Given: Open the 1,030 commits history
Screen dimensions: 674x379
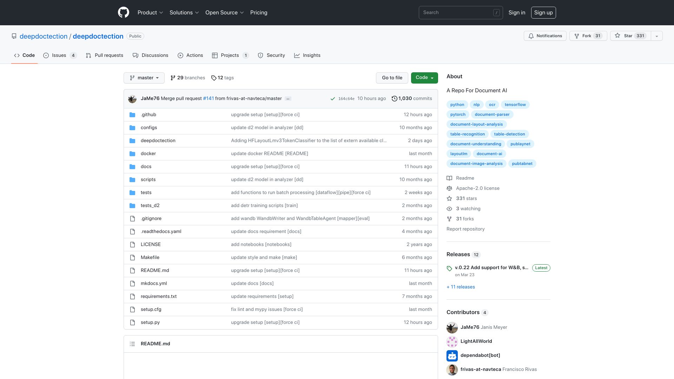Looking at the screenshot, I should click(x=412, y=99).
